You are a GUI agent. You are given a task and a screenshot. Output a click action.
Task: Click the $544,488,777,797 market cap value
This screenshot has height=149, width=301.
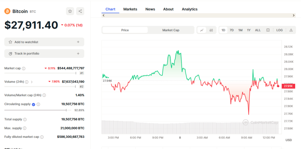[x=71, y=68]
